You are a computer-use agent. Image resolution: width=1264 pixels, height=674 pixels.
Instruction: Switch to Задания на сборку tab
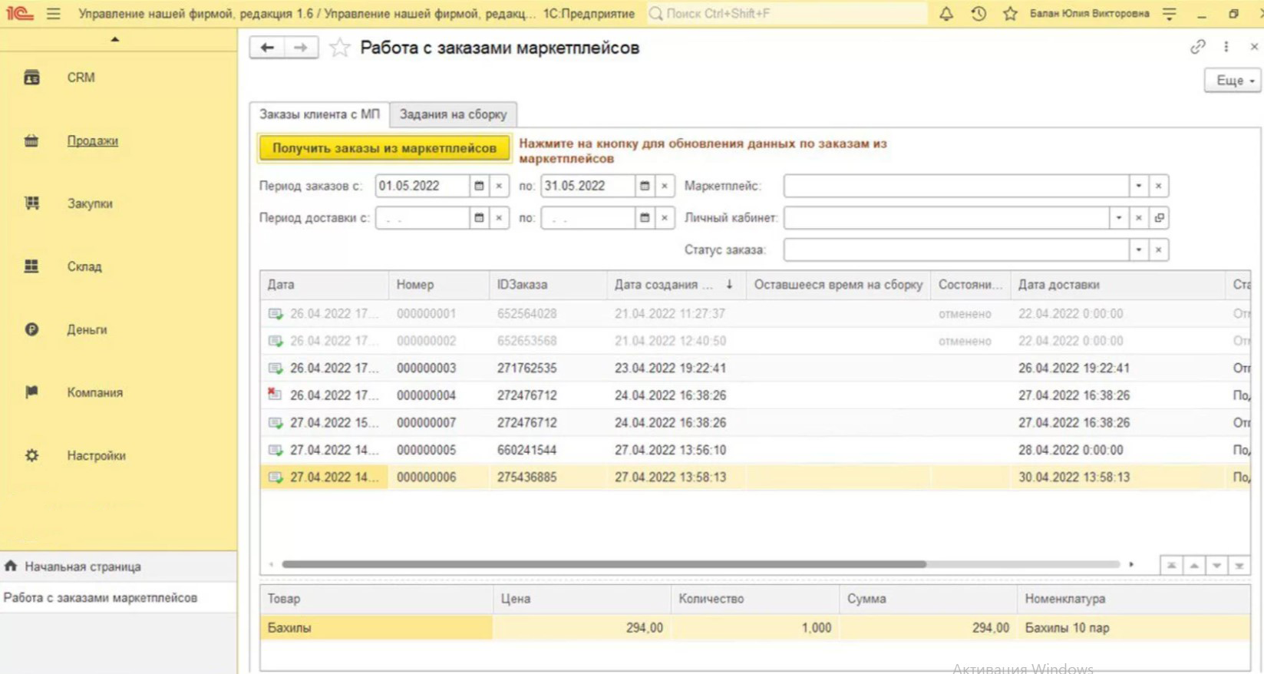click(453, 114)
